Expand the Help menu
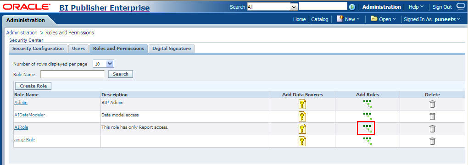 416,7
